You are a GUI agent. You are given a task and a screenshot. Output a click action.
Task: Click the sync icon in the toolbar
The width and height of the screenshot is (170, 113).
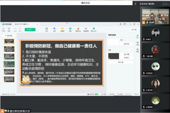point(9,29)
